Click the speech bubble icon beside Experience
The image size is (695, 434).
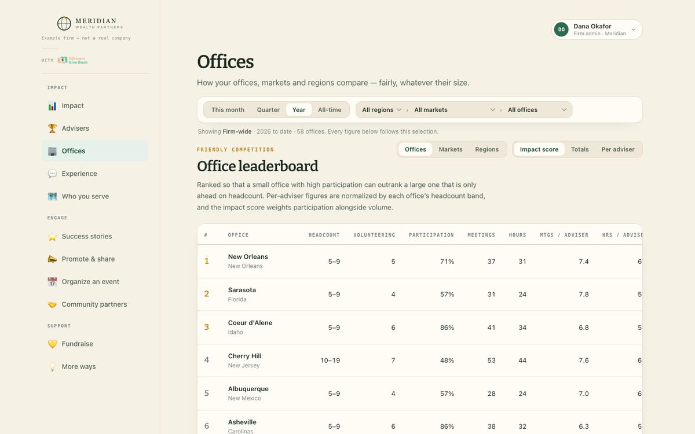(x=52, y=174)
